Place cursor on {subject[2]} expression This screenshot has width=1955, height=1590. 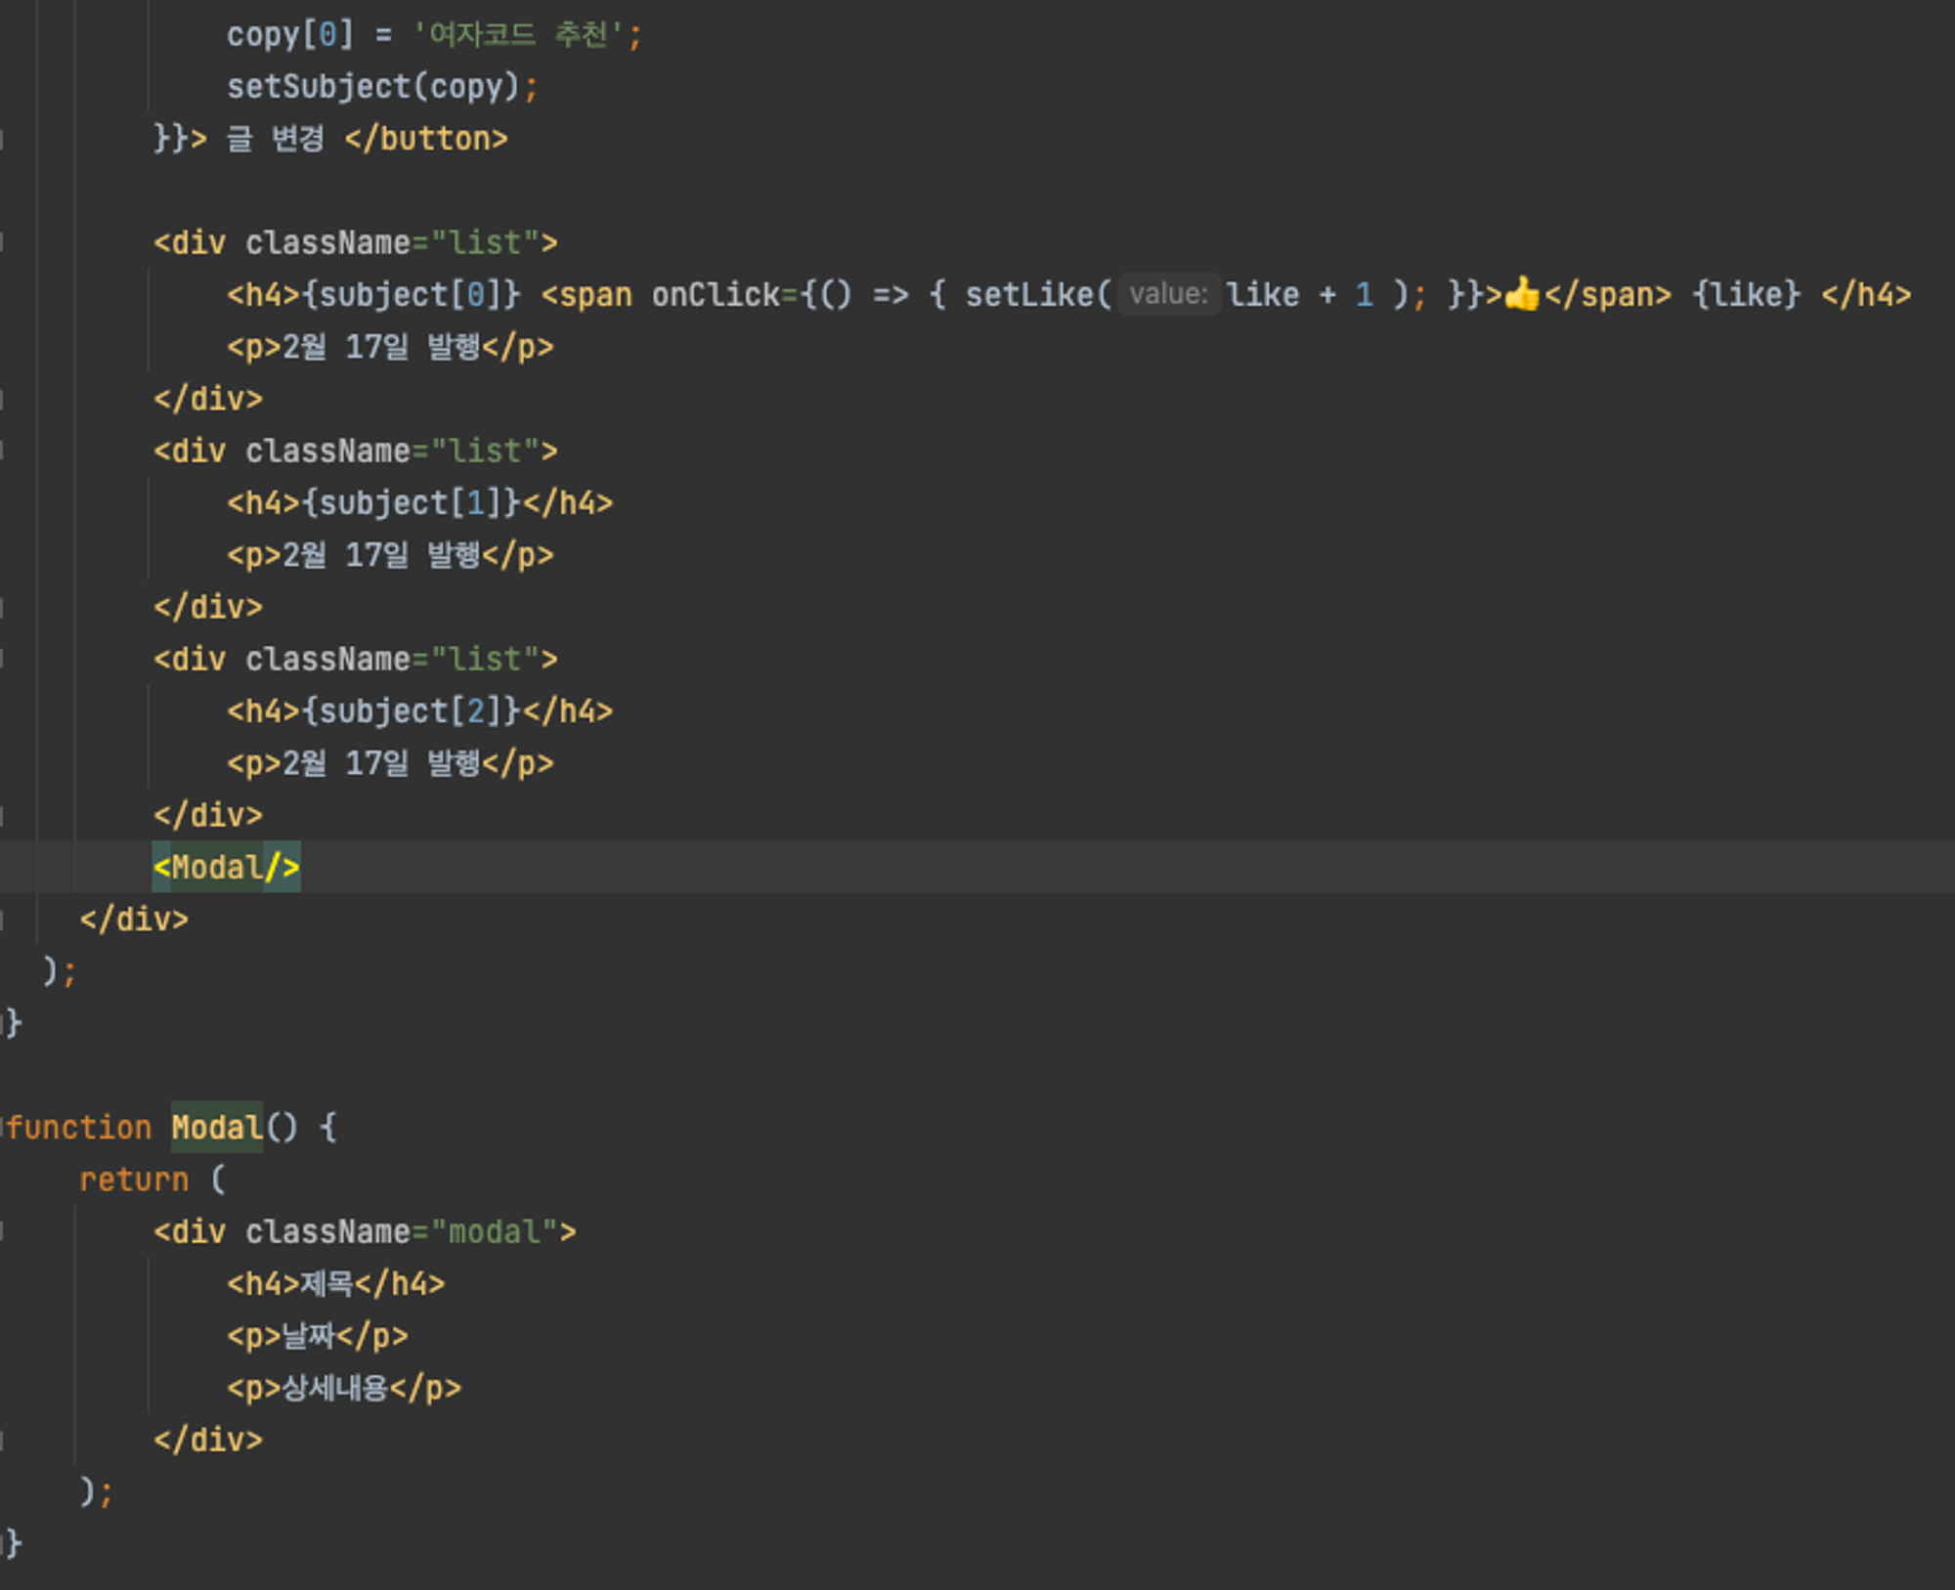[413, 711]
